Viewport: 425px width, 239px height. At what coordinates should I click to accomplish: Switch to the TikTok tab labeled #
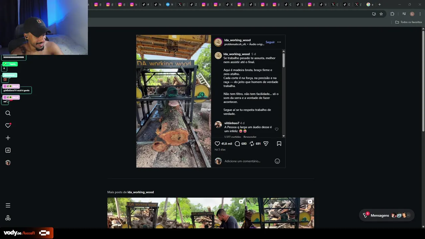145,4
